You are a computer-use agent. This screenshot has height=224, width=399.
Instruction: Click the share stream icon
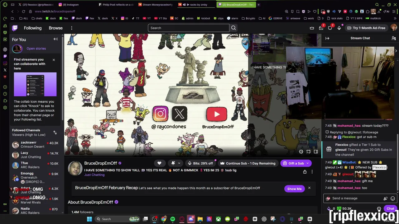(x=305, y=172)
